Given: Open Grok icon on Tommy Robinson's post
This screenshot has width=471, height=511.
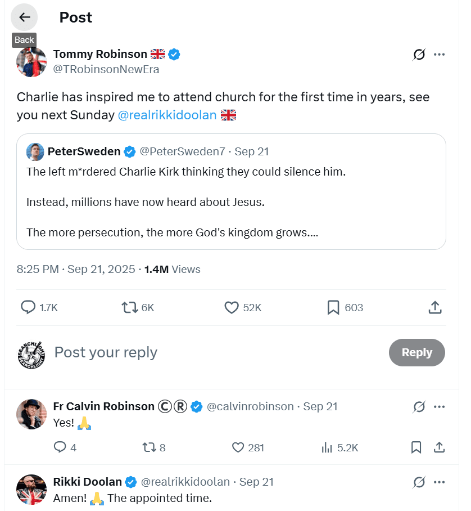Looking at the screenshot, I should coord(419,55).
